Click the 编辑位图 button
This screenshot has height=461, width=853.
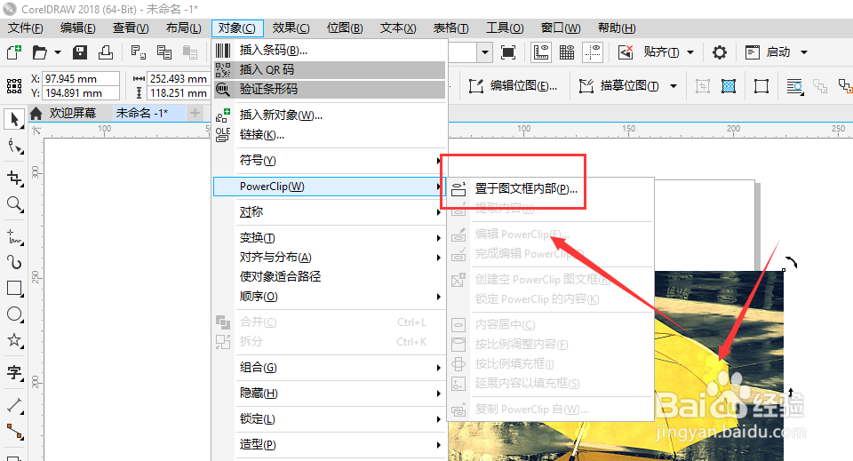513,86
